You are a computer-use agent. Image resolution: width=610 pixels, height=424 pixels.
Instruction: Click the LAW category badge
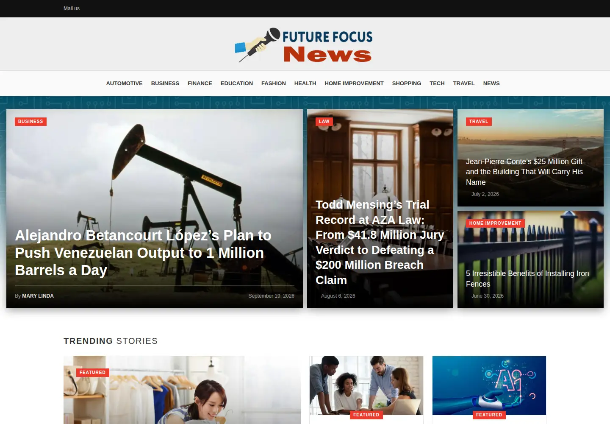click(324, 122)
